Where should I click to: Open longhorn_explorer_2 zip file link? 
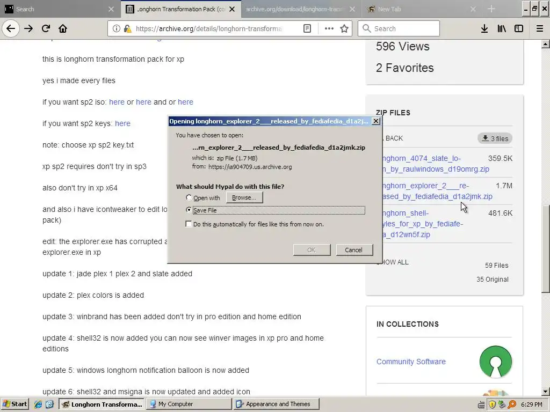pos(437,191)
